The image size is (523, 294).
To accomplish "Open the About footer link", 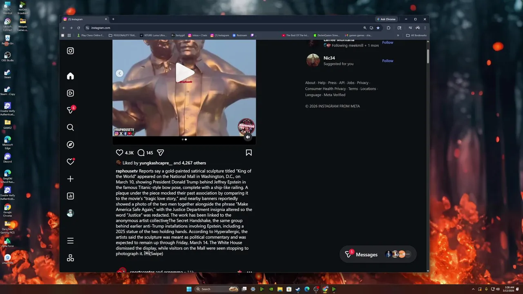I will [310, 83].
